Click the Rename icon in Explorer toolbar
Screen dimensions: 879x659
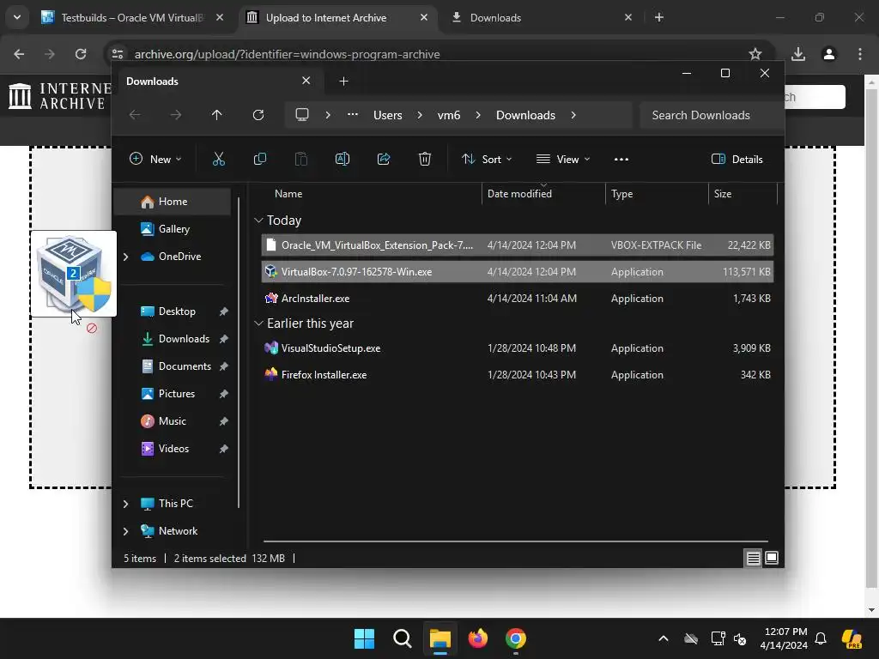[342, 159]
